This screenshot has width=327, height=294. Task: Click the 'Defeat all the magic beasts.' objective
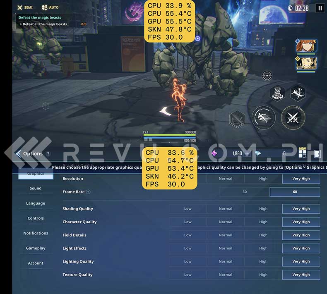45,24
